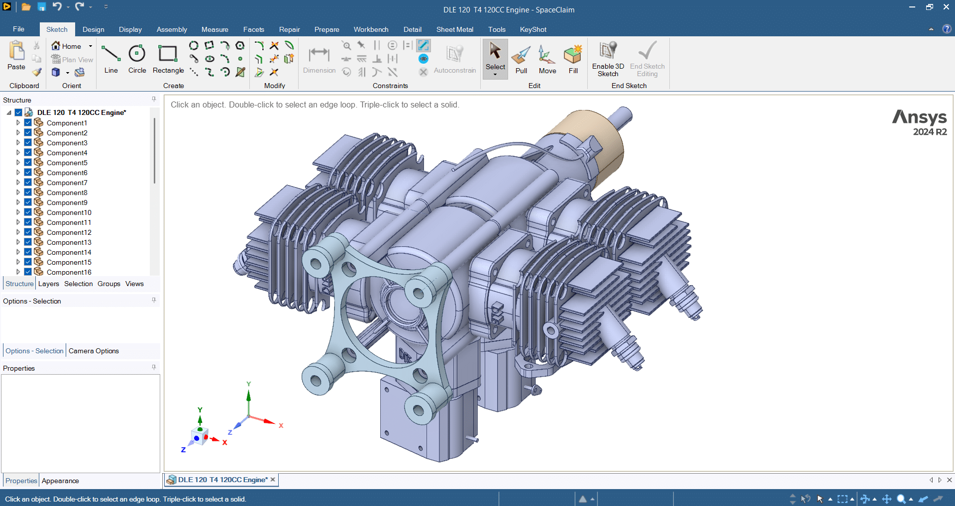Toggle the Component8 checkbox
955x506 pixels.
[28, 193]
